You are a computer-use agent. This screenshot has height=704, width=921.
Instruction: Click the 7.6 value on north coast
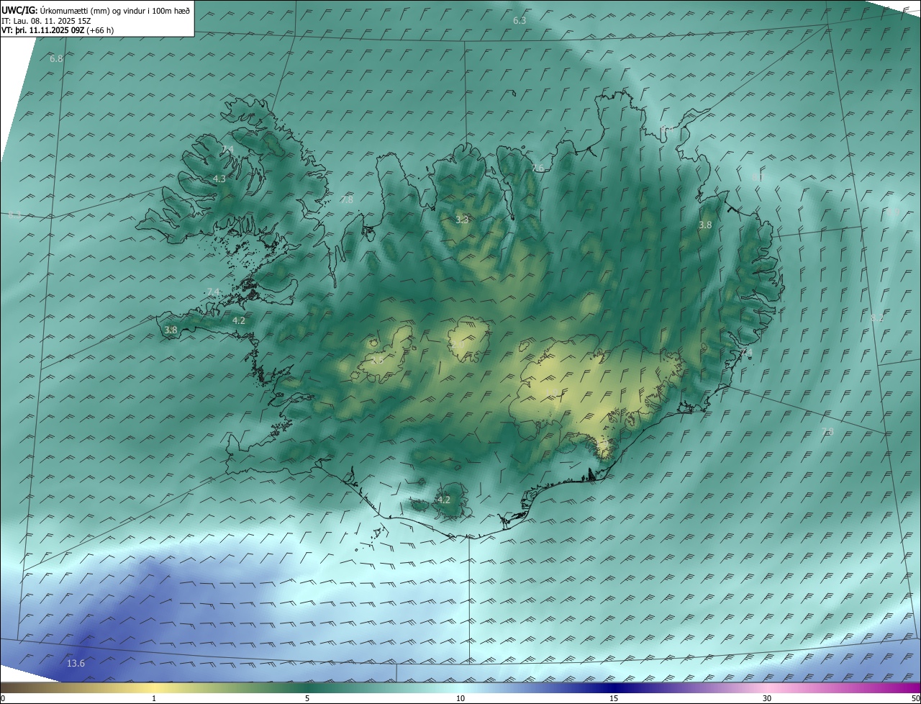pos(537,168)
